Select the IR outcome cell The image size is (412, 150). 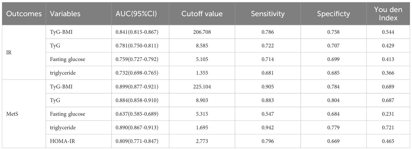(8, 53)
